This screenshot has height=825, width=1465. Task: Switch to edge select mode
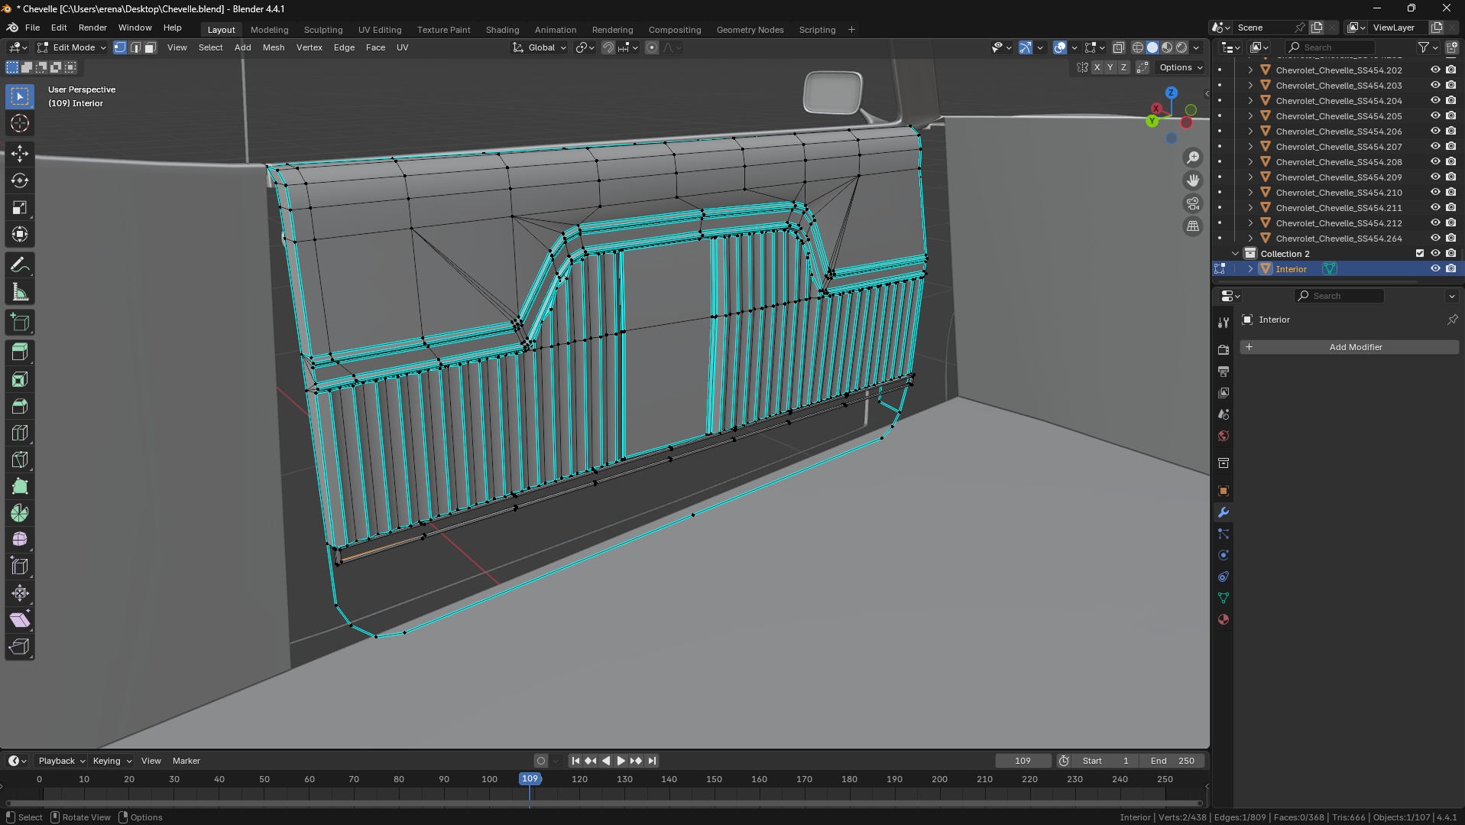point(135,47)
